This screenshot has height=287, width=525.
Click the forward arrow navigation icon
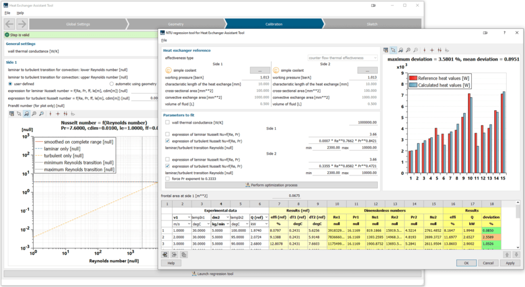tap(22, 24)
